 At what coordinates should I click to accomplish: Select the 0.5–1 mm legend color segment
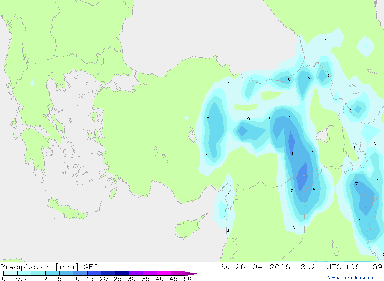(x=25, y=273)
